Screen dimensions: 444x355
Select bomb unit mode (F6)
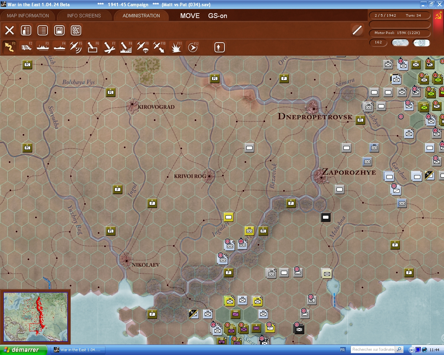pos(93,47)
